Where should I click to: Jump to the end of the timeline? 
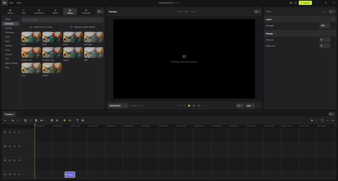(x=199, y=106)
